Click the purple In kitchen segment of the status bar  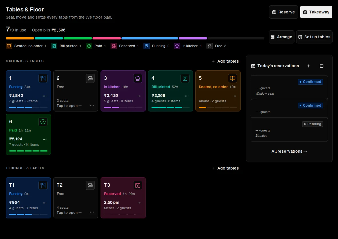pyautogui.click(x=193, y=38)
